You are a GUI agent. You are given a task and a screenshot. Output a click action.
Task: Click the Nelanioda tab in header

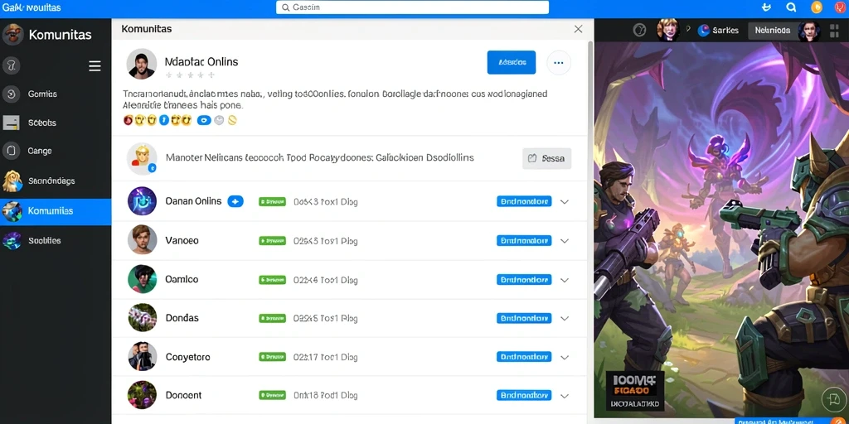coord(772,31)
